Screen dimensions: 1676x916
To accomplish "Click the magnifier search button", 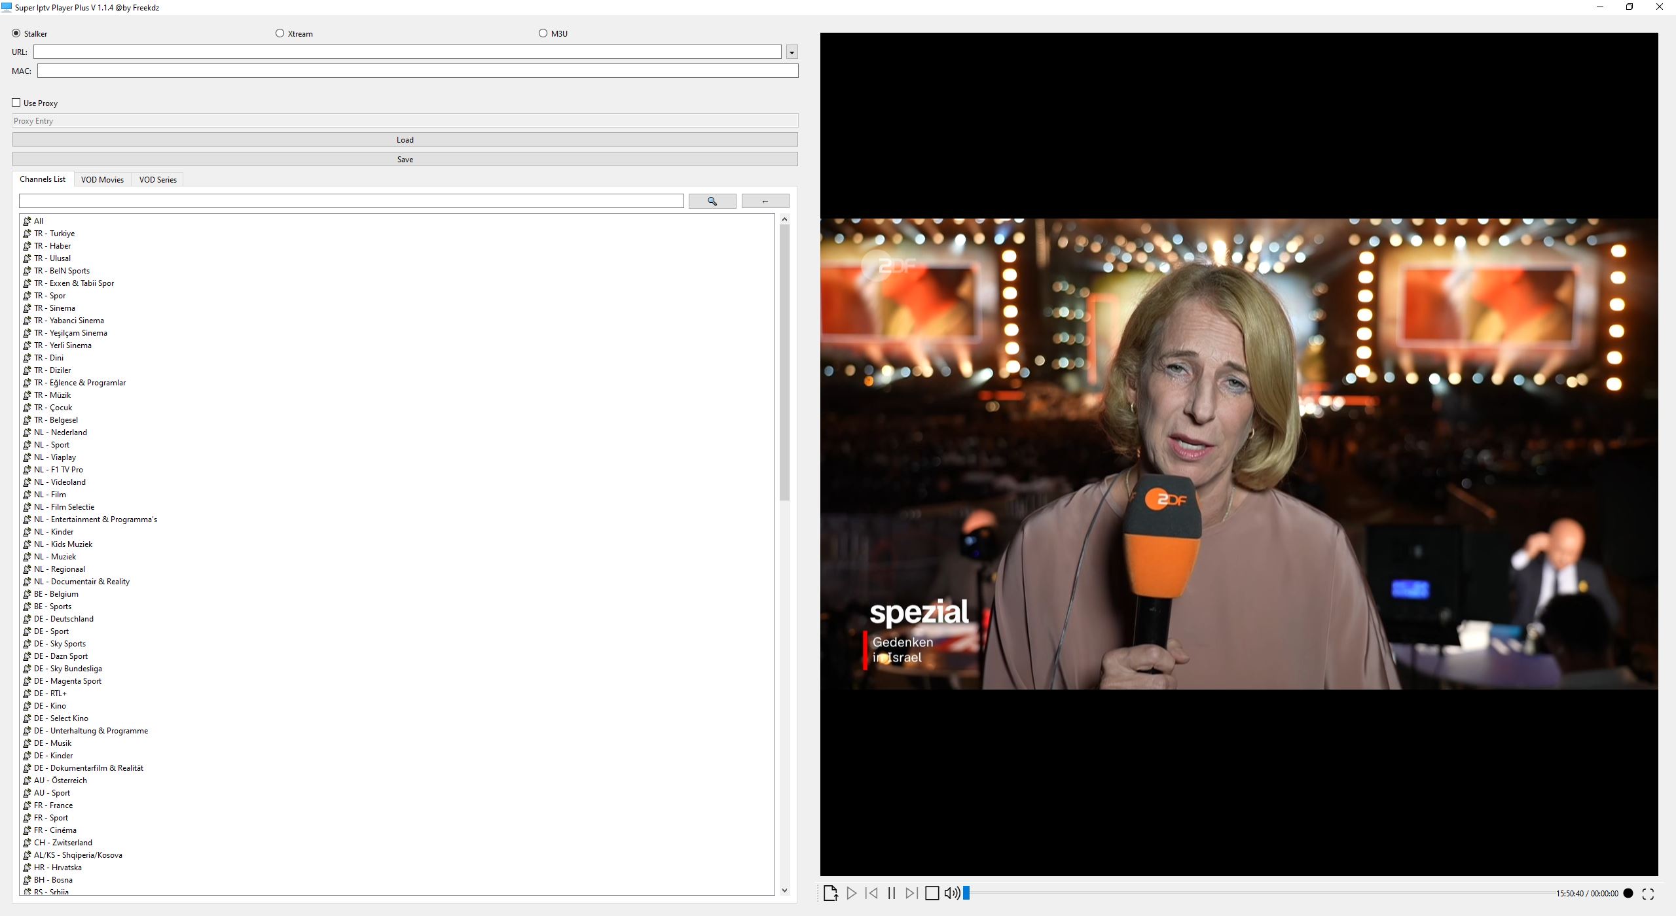I will click(712, 201).
